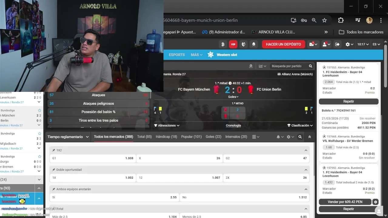Favorite the Bayern München match with star
The height and width of the screenshot is (218, 388).
click(39, 111)
